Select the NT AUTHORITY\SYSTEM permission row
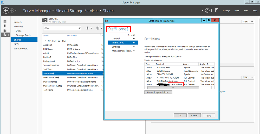The height and width of the screenshot is (134, 260). pyautogui.click(x=179, y=78)
